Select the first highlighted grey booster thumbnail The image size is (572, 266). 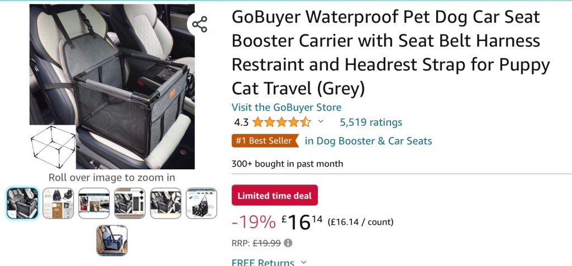(22, 203)
